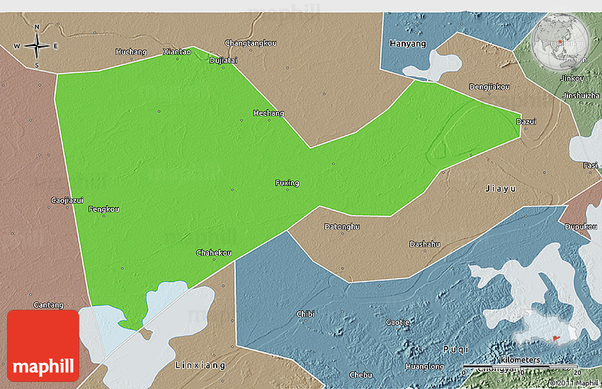Click the Hanyang label
The width and height of the screenshot is (602, 389).
[x=408, y=44]
